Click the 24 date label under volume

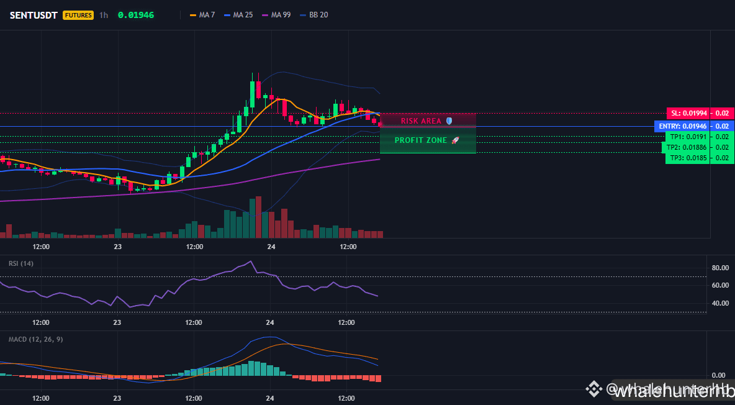[x=271, y=247]
